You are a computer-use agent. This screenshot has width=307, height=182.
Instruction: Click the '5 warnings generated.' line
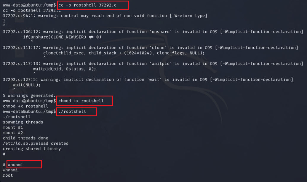click(x=29, y=96)
